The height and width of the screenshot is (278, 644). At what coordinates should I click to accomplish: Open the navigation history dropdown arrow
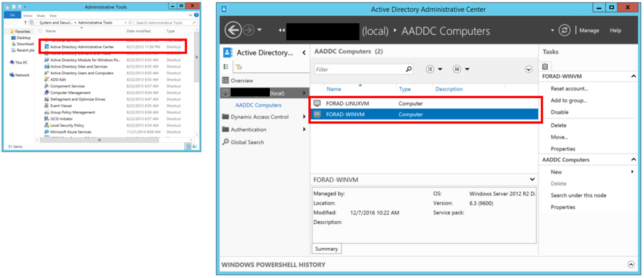pyautogui.click(x=259, y=30)
